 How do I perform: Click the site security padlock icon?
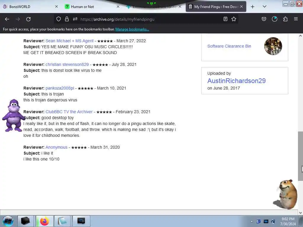pos(67,19)
